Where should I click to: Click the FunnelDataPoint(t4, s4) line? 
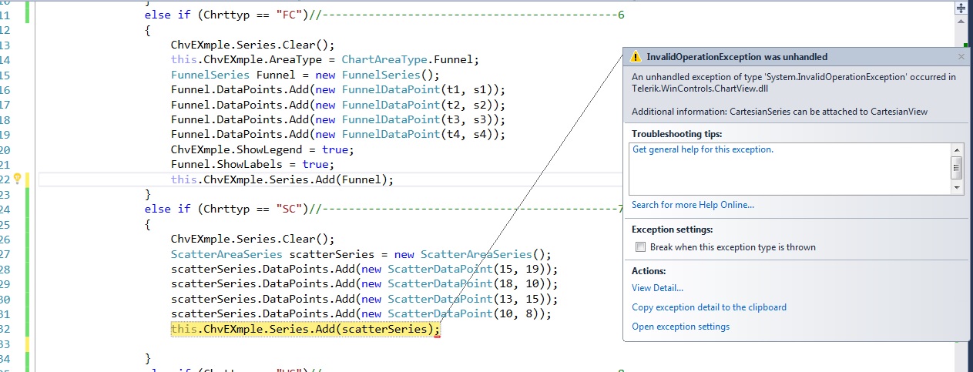click(x=337, y=134)
